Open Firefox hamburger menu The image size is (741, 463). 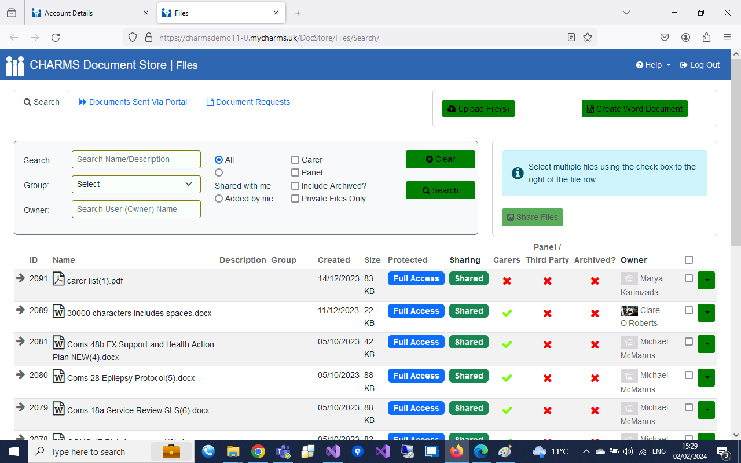[x=727, y=38]
